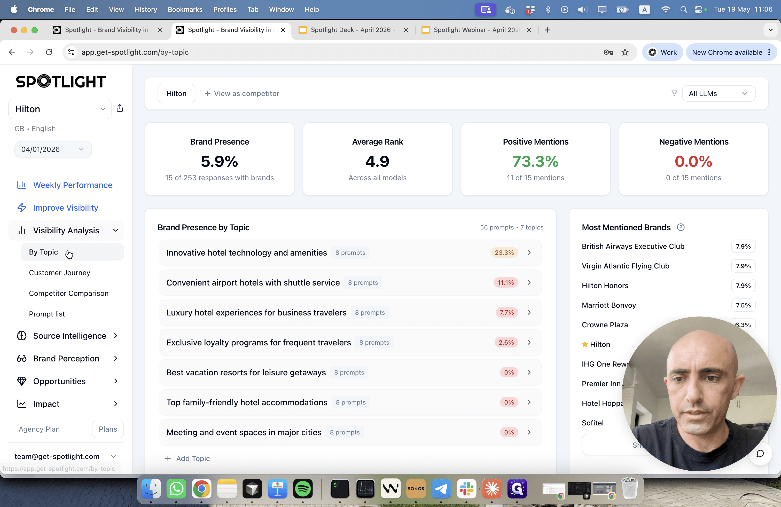Open a new Chrome tab

[547, 30]
